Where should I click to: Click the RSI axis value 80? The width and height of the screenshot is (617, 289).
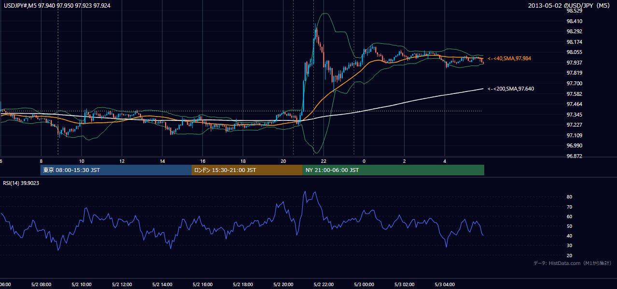(570, 197)
